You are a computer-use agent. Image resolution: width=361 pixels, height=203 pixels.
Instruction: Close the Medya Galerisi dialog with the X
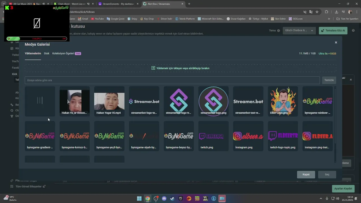click(336, 43)
